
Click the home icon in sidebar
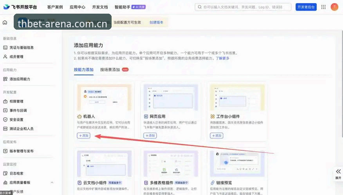point(5,22)
